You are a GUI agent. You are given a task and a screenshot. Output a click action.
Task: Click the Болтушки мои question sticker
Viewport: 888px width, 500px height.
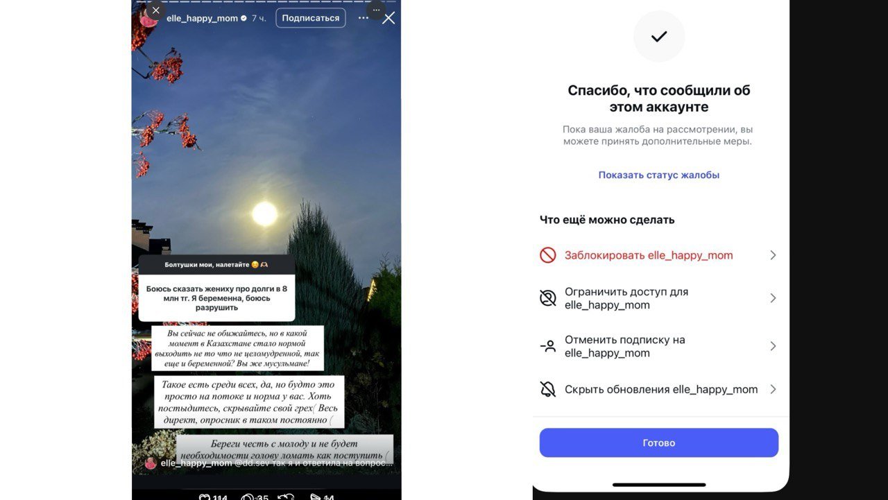216,288
